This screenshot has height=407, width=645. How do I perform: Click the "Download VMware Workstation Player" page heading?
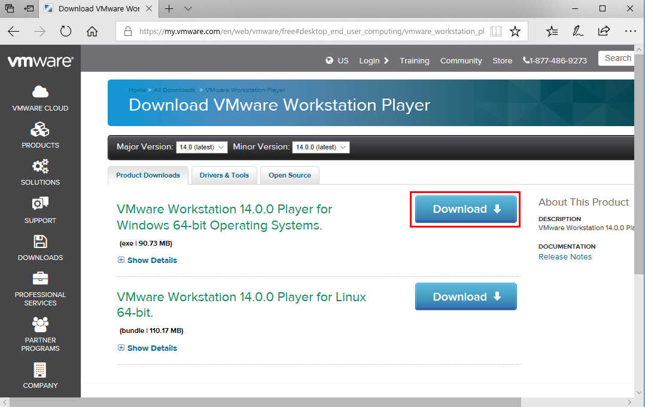coord(279,105)
